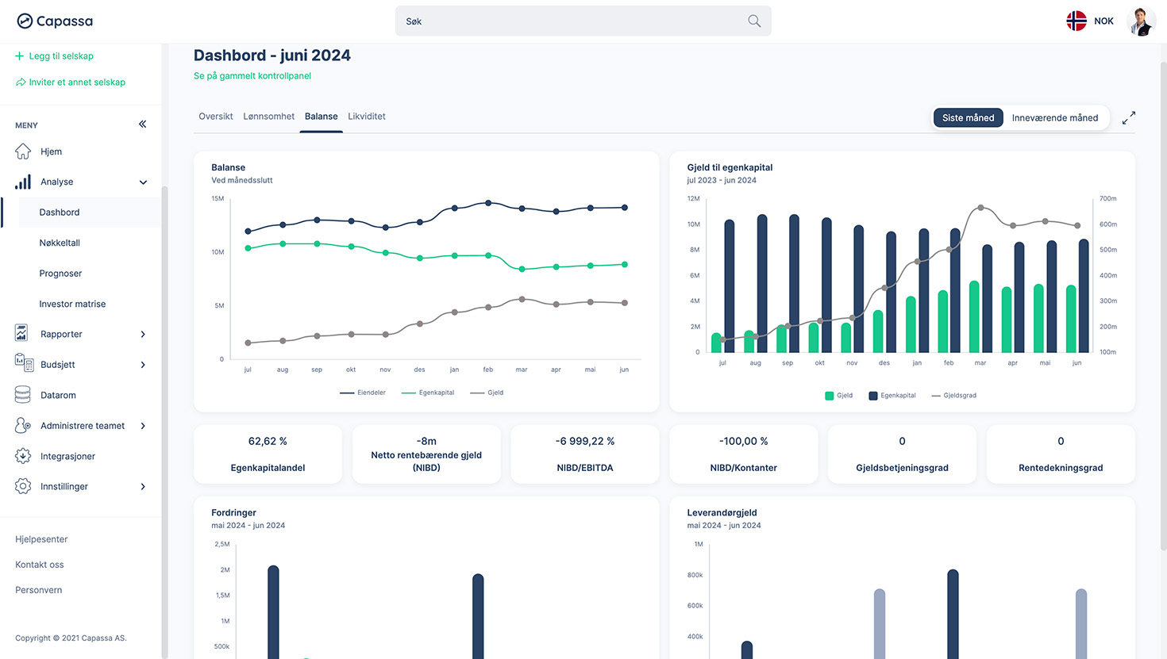Click the Fordringer chart title

233,512
